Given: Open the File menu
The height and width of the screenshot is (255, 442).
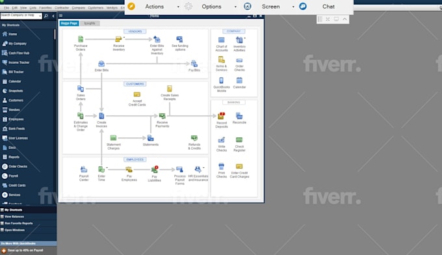Looking at the screenshot, I should [x=6, y=8].
